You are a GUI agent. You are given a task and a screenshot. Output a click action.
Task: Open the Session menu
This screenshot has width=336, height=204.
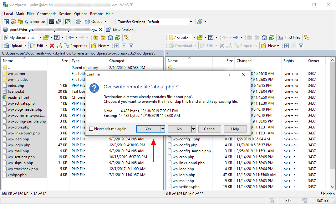coord(65,14)
